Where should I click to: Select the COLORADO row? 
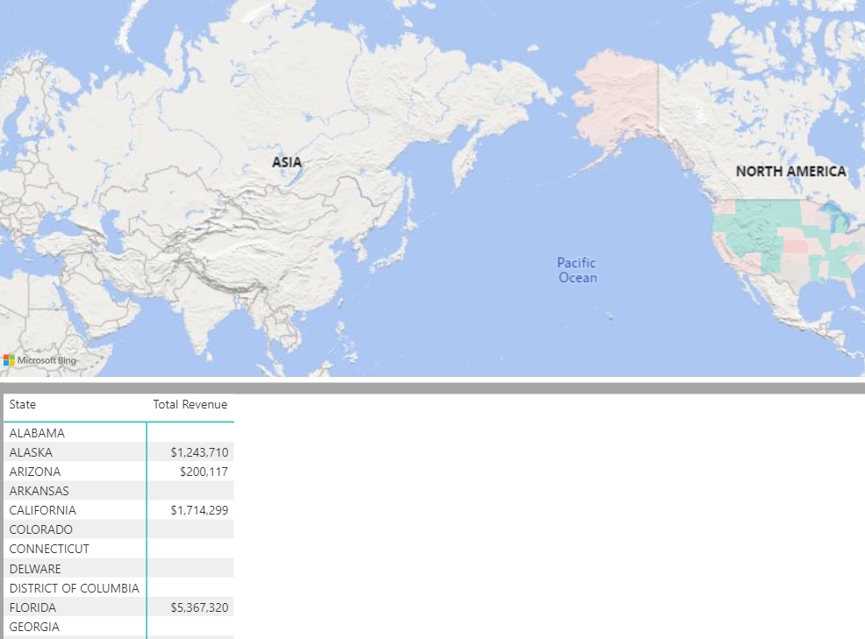tap(118, 529)
